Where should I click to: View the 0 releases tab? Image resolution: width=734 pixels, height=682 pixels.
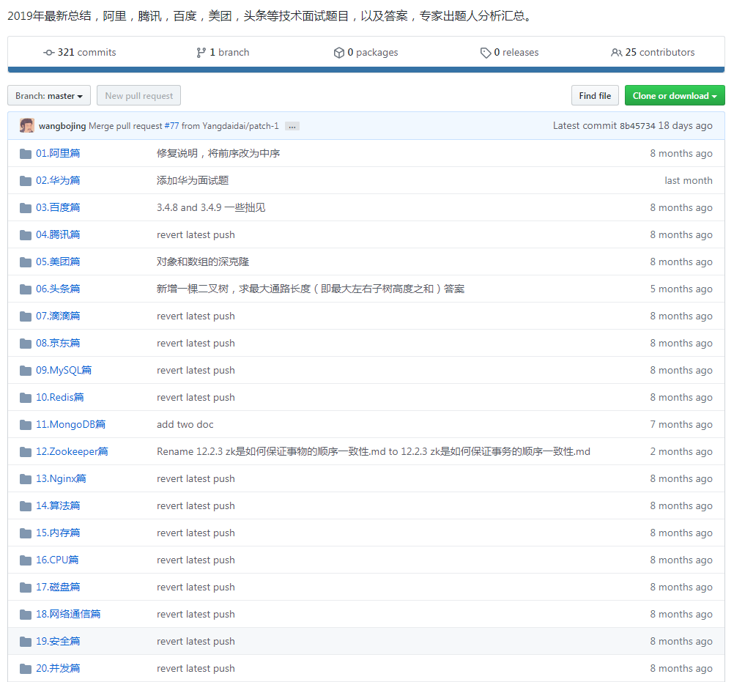[x=509, y=53]
